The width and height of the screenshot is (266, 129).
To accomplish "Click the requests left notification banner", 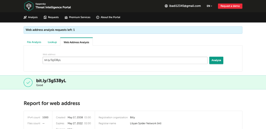I will coord(133,30).
